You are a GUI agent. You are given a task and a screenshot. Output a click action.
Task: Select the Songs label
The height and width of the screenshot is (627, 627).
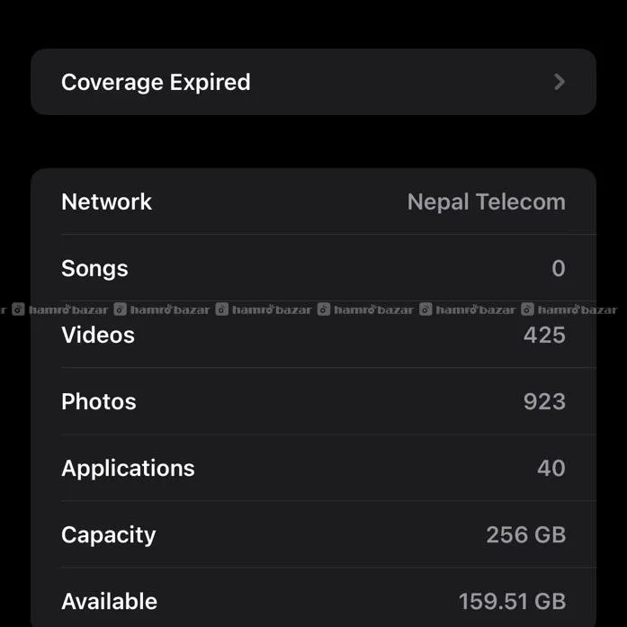(x=94, y=268)
